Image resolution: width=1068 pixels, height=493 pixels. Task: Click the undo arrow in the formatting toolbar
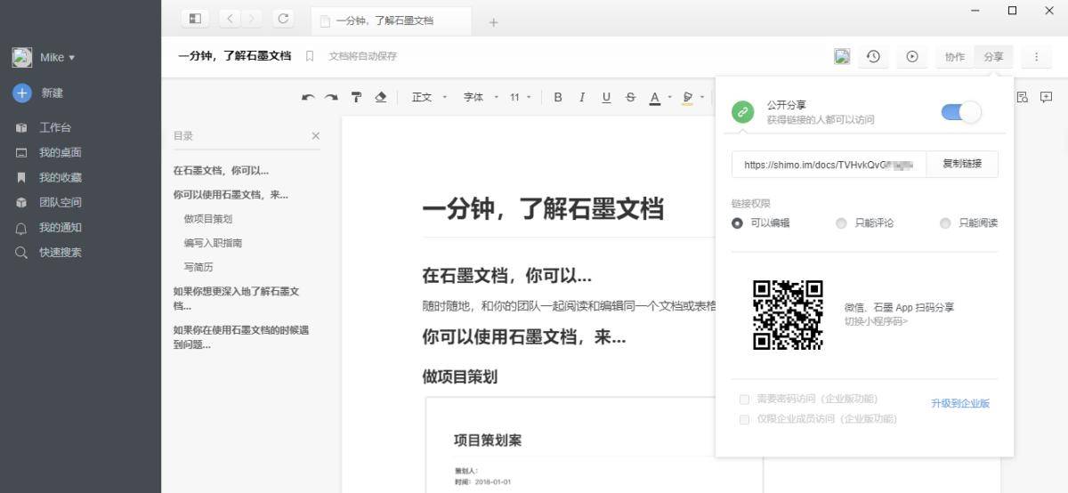[308, 98]
